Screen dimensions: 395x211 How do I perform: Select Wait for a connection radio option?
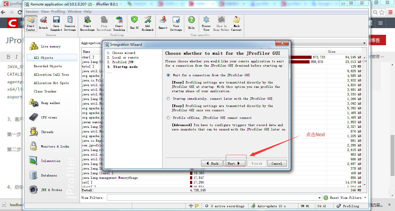tap(168, 75)
